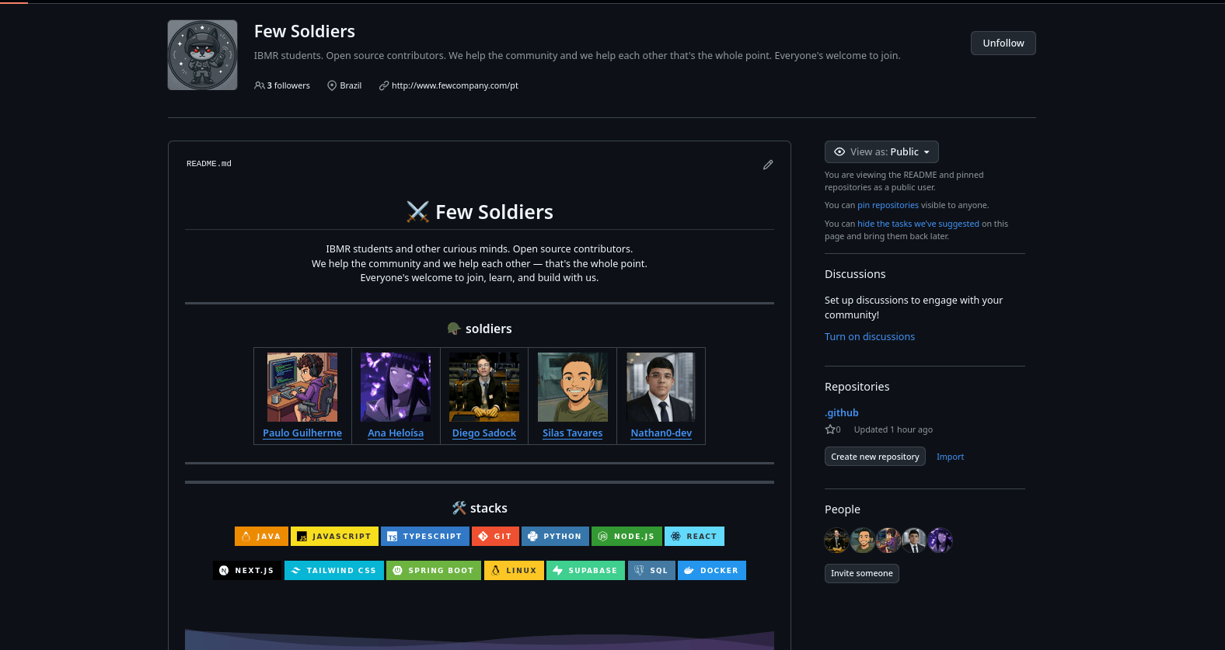Viewport: 1225px width, 650px height.
Task: Switch to the README.md tab
Action: [x=208, y=163]
